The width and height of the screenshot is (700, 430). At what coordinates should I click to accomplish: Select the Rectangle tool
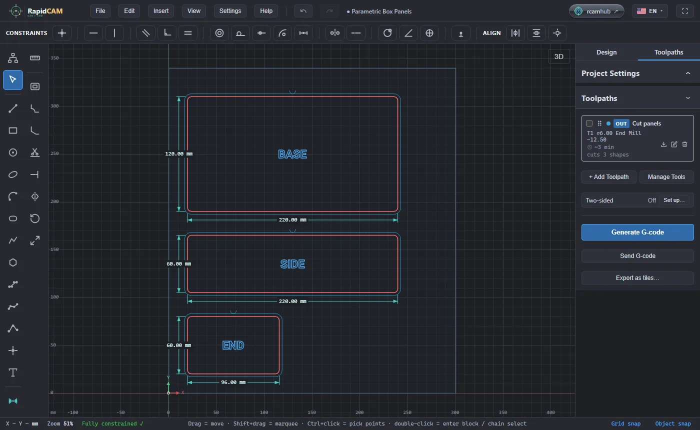13,130
